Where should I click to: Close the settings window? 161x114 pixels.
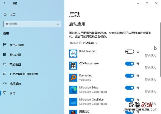click(x=156, y=3)
